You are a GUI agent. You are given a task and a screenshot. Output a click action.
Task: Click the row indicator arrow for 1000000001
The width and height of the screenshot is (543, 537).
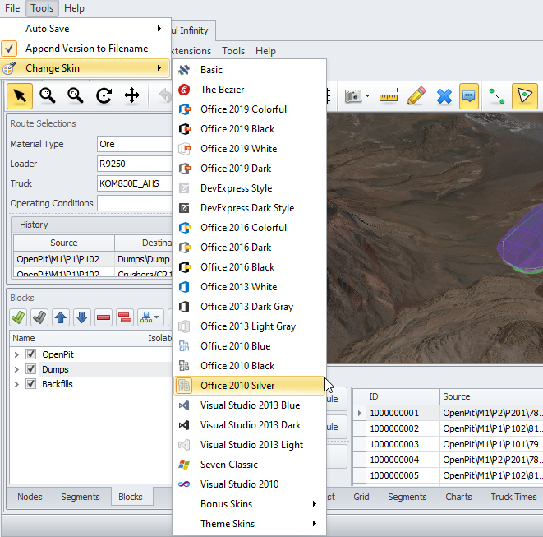click(360, 413)
